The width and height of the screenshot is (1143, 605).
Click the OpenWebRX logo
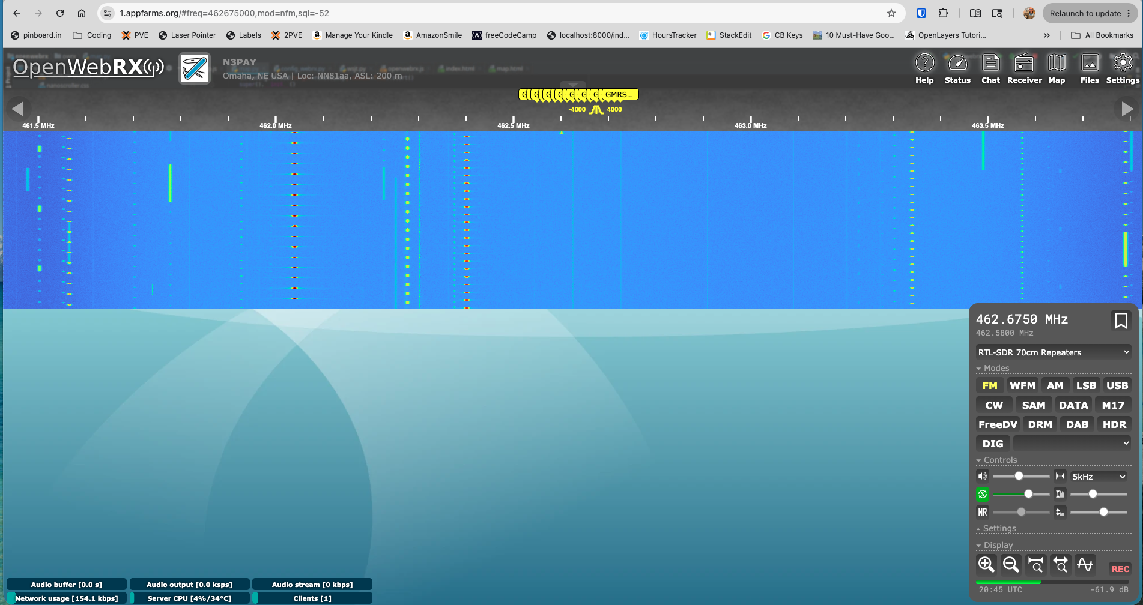pos(88,68)
